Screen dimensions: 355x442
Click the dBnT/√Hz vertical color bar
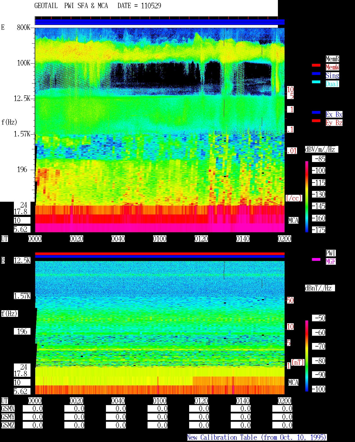pos(307,356)
